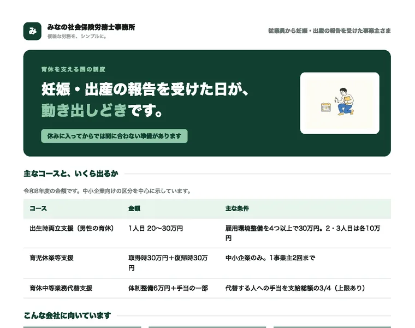The width and height of the screenshot is (415, 328).
Task: Click the 複雑な労務を、シンプルに tagline
Action: (x=77, y=37)
